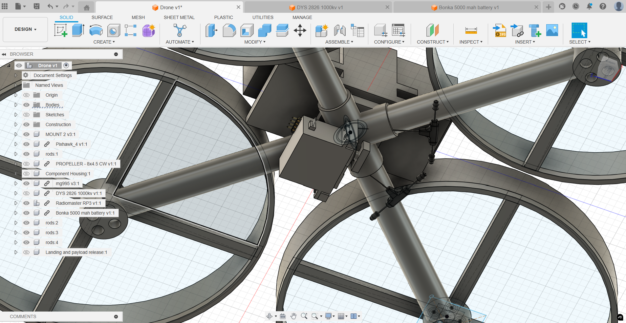Click the Undo arrow
626x323 pixels.
50,6
